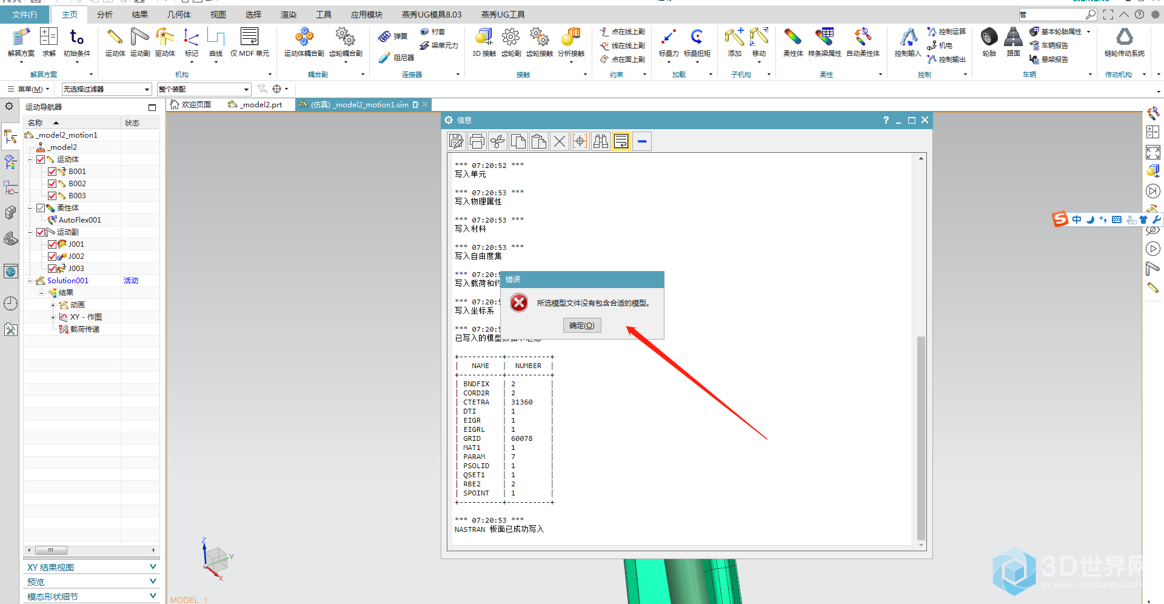Click the 分析接触 contact icon

point(570,38)
